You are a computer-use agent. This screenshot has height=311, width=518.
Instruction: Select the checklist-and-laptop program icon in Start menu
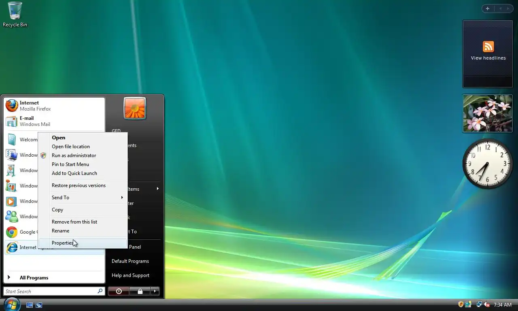12,155
